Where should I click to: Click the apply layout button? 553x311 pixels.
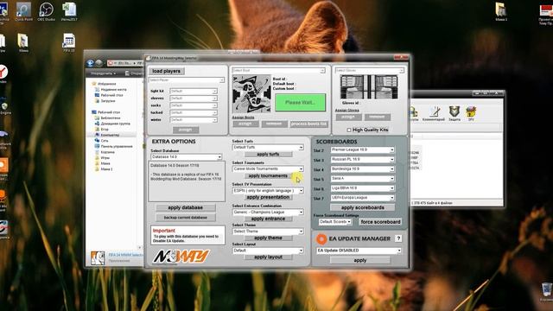(x=268, y=257)
